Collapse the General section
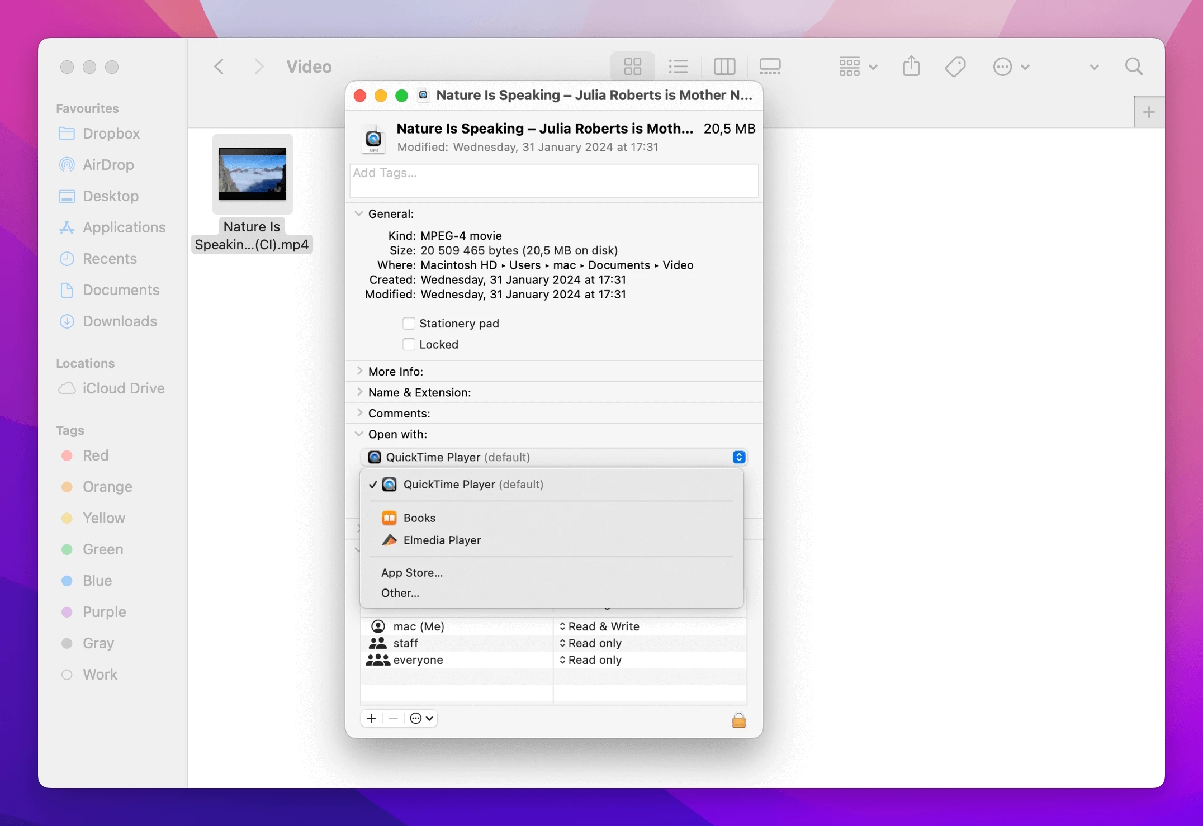Viewport: 1203px width, 826px height. click(359, 213)
